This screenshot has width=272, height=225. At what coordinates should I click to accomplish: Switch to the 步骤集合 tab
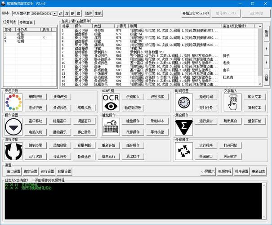point(26,22)
